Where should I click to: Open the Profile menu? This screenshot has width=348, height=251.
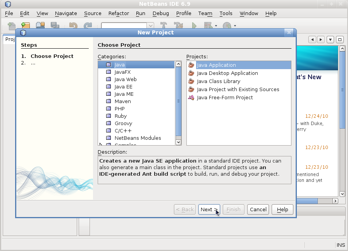coord(184,13)
